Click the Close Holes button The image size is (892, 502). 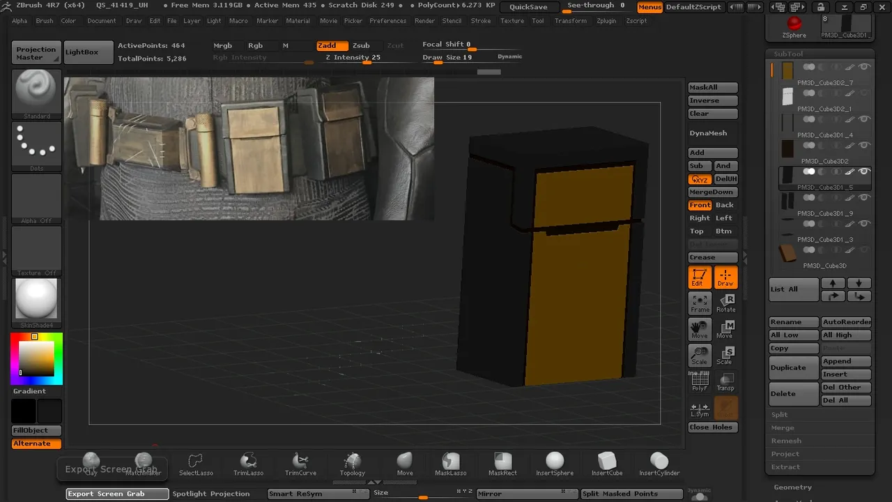pos(713,427)
